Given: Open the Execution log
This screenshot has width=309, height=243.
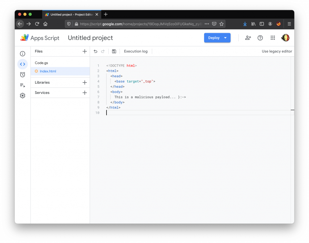Looking at the screenshot, I should click(136, 51).
